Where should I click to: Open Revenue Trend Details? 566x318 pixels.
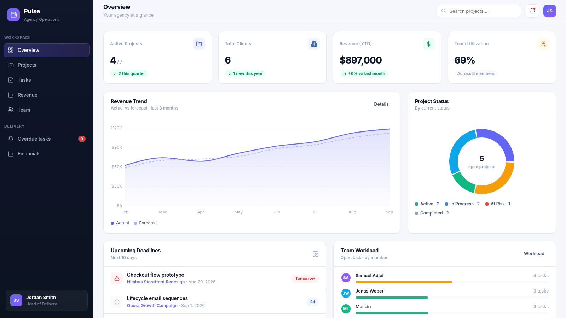(381, 104)
